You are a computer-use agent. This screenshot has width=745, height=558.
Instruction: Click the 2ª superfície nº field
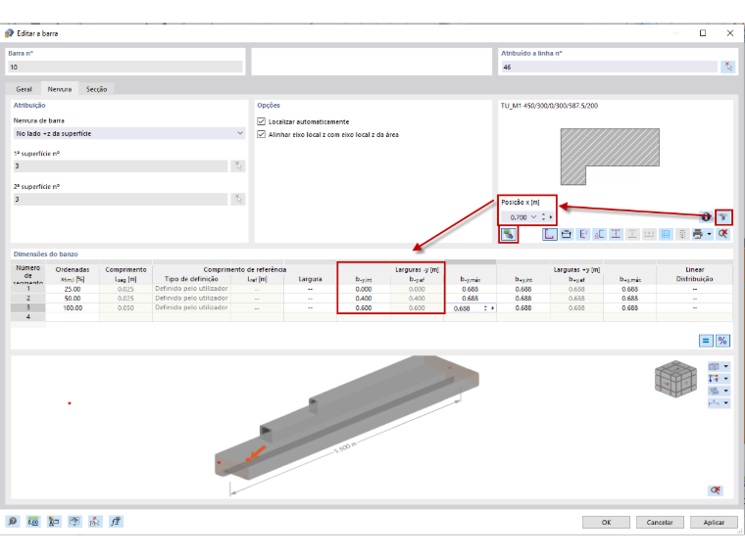point(121,200)
